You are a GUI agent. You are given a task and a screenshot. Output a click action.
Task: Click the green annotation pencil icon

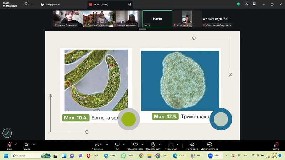[7, 133]
